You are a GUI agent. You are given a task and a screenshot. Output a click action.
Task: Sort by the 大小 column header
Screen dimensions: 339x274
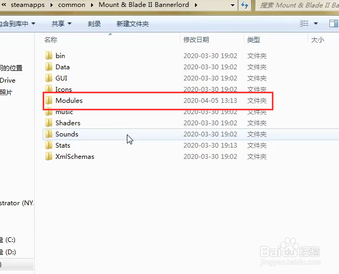pyautogui.click(x=318, y=40)
